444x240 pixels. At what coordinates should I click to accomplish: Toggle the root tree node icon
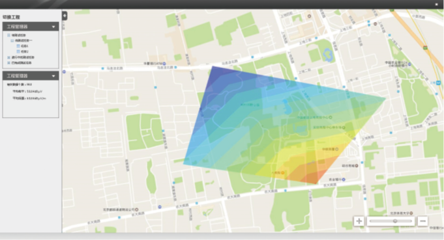pyautogui.click(x=8, y=35)
